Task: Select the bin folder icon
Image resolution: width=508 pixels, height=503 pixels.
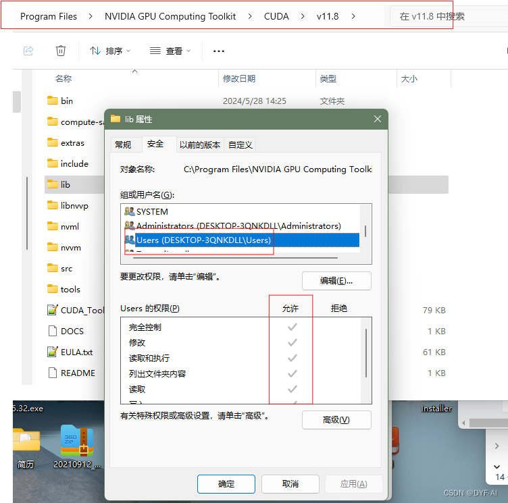Action: [53, 101]
